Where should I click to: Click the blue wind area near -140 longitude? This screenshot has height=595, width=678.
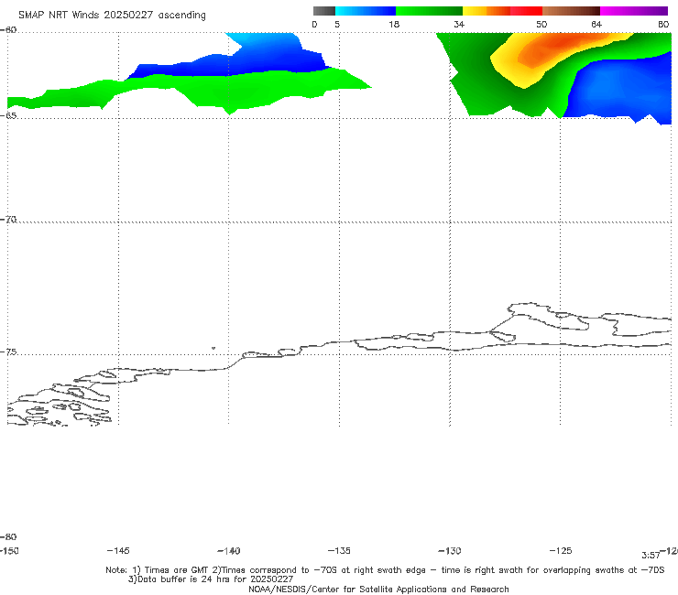pyautogui.click(x=251, y=56)
